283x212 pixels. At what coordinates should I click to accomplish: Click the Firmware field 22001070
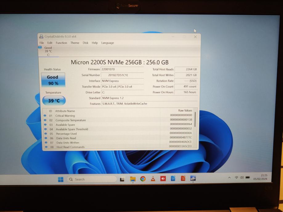pyautogui.click(x=122, y=69)
